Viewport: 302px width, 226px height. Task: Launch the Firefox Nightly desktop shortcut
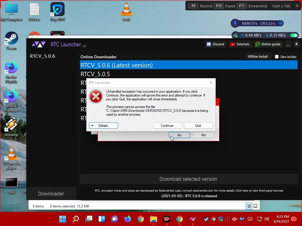pos(12,72)
